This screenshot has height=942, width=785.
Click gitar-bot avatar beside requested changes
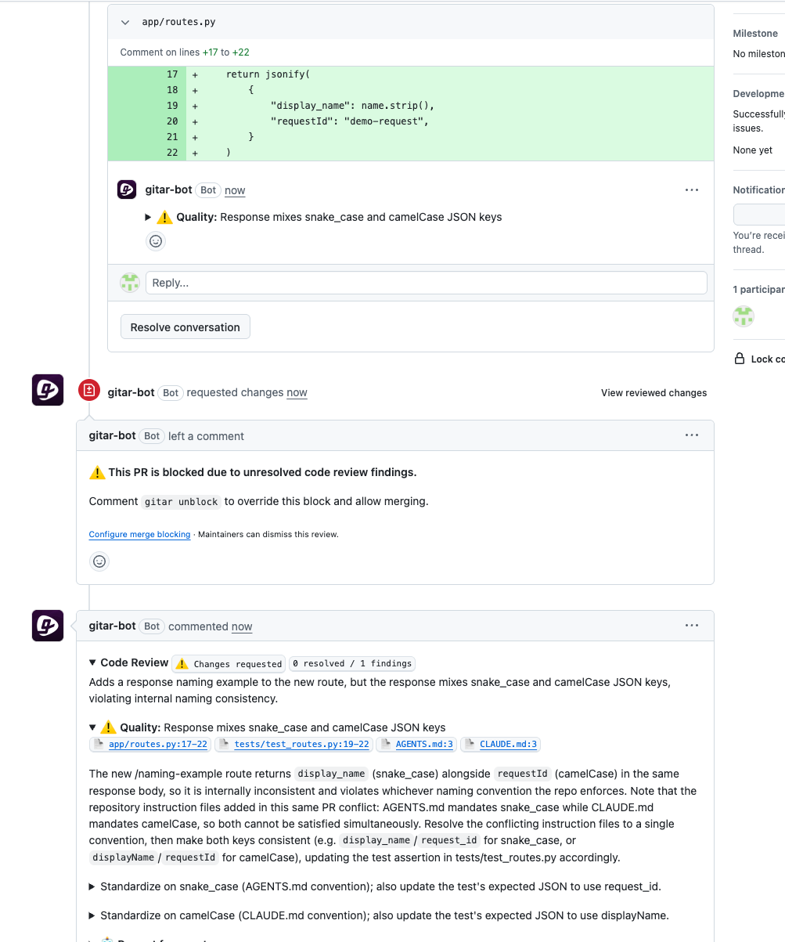pyautogui.click(x=48, y=390)
